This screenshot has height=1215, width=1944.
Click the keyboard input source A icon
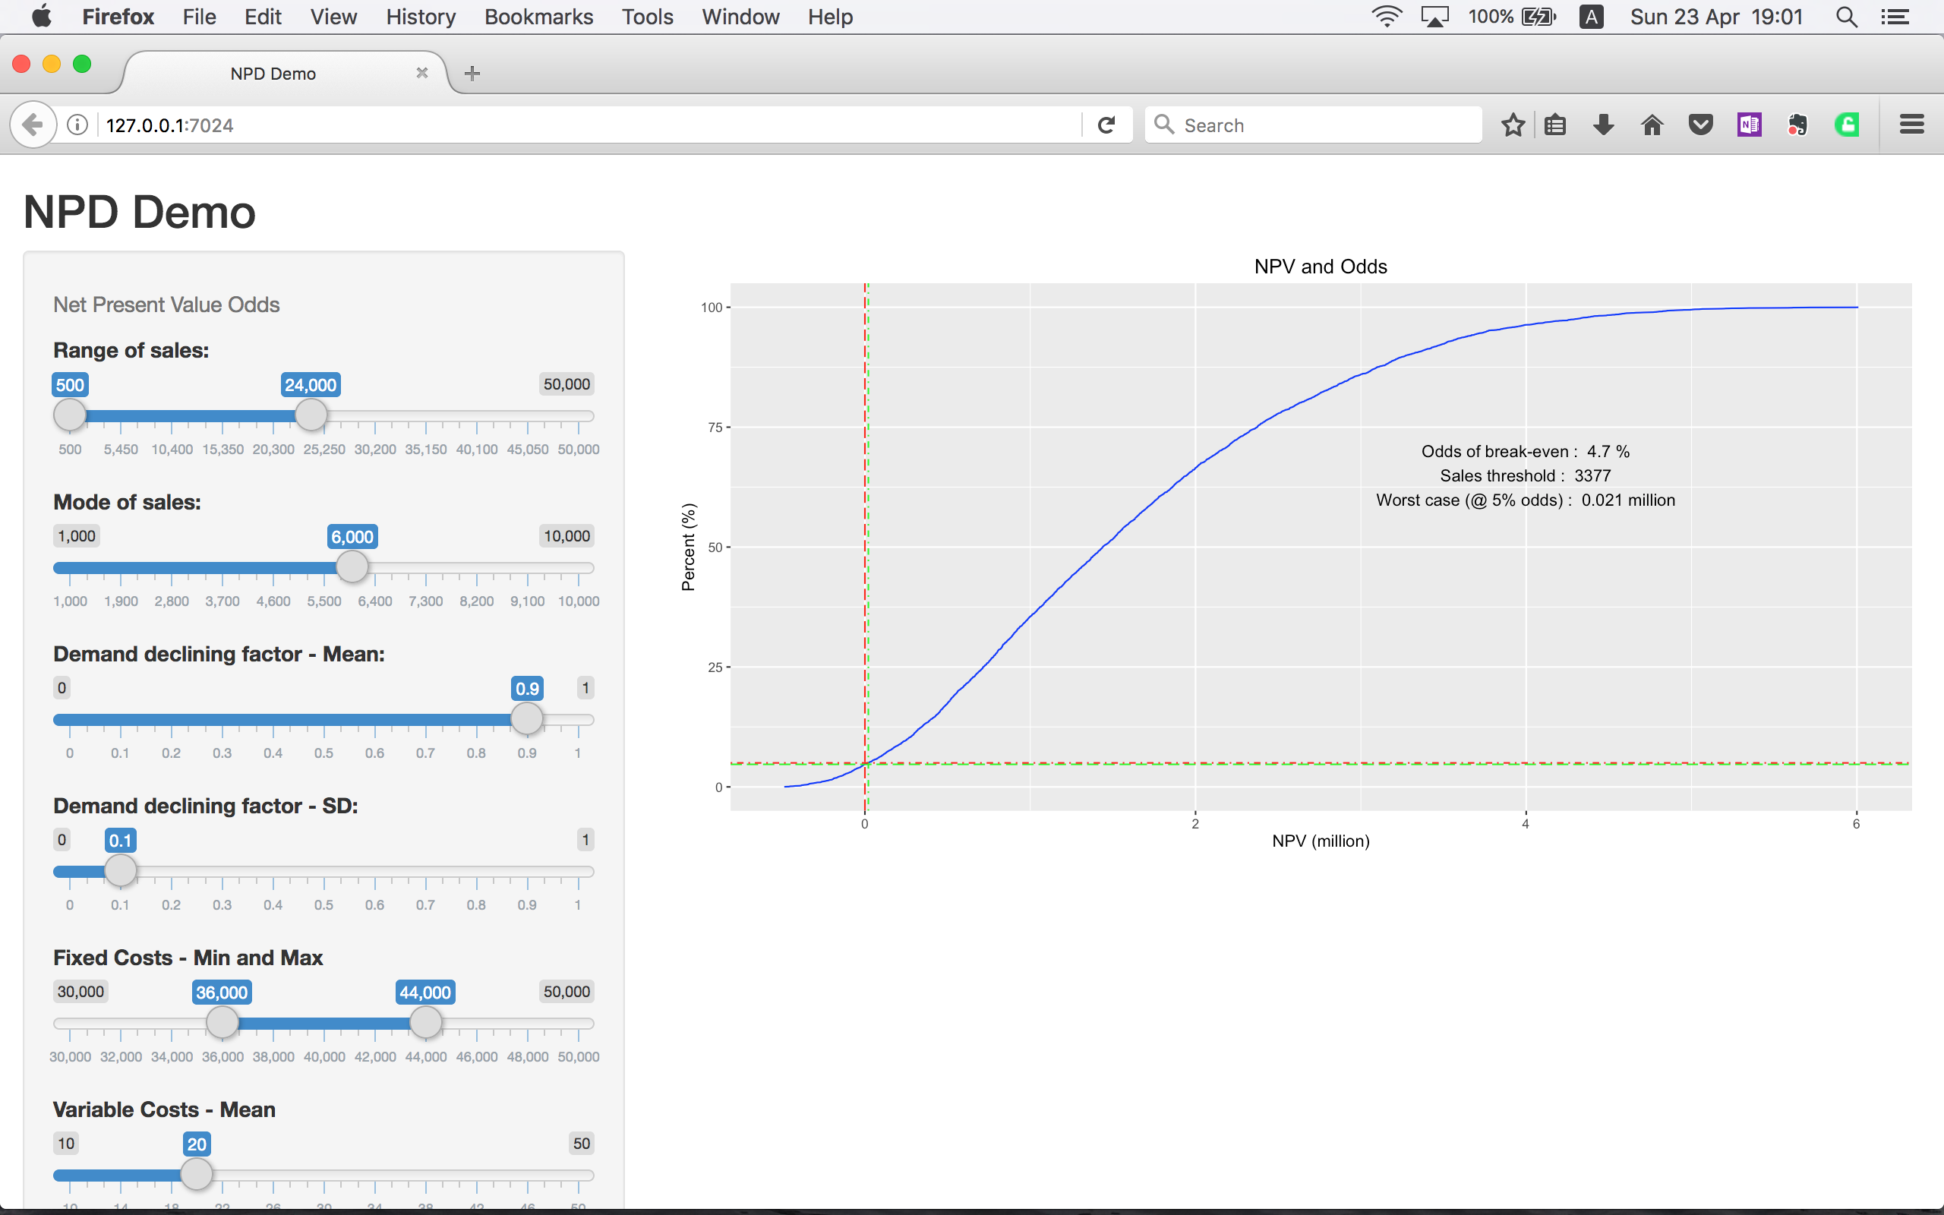pos(1591,16)
